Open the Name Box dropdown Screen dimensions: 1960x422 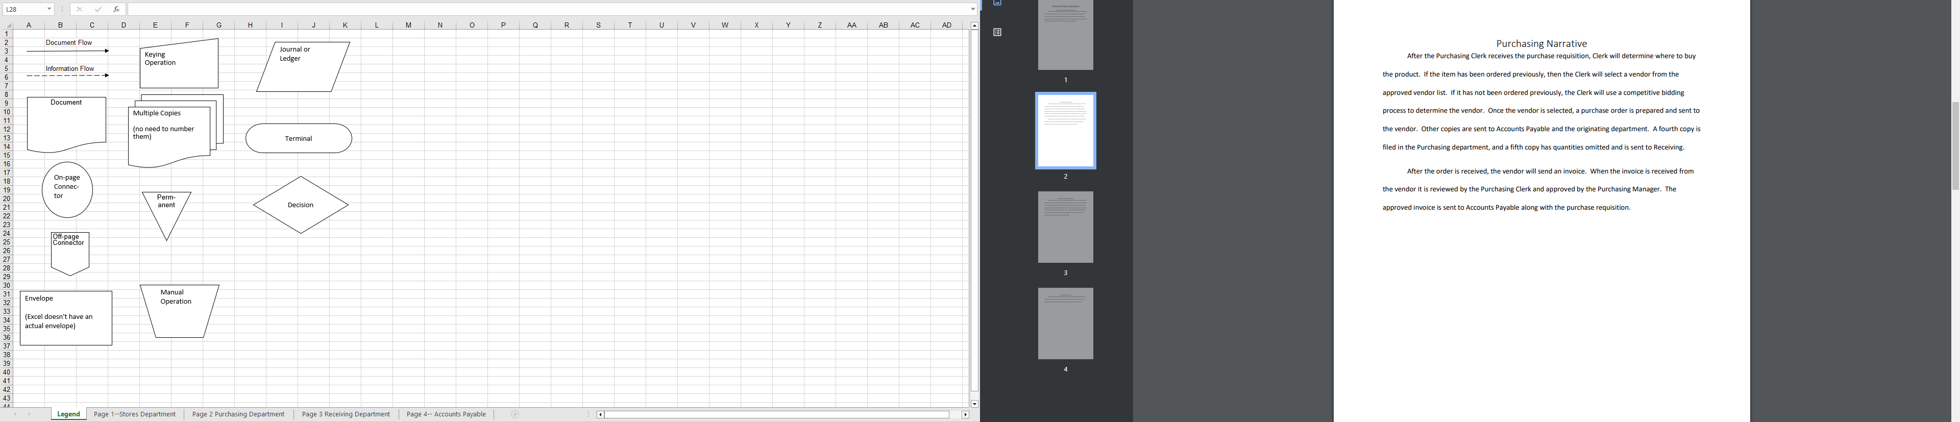click(50, 9)
